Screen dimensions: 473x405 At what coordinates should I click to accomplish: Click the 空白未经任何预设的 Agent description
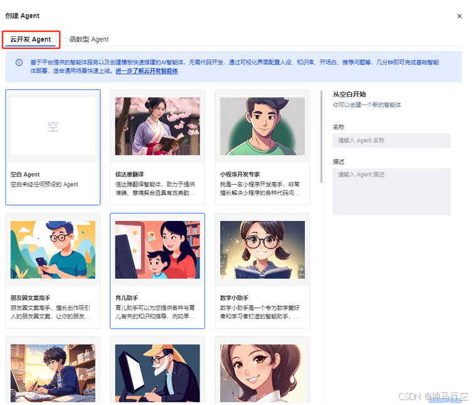45,184
